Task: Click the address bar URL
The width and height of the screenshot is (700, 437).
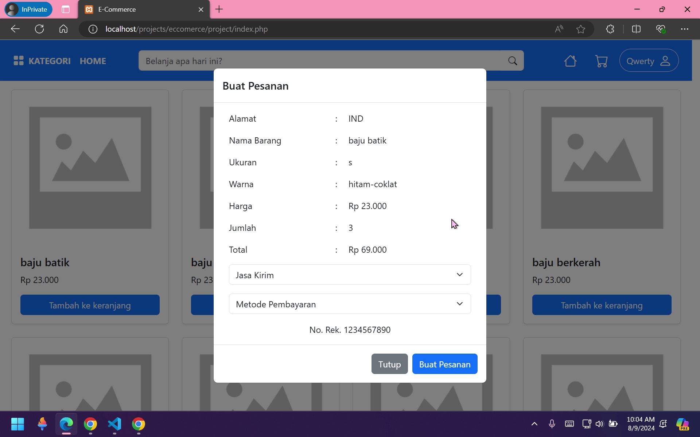Action: [x=187, y=29]
